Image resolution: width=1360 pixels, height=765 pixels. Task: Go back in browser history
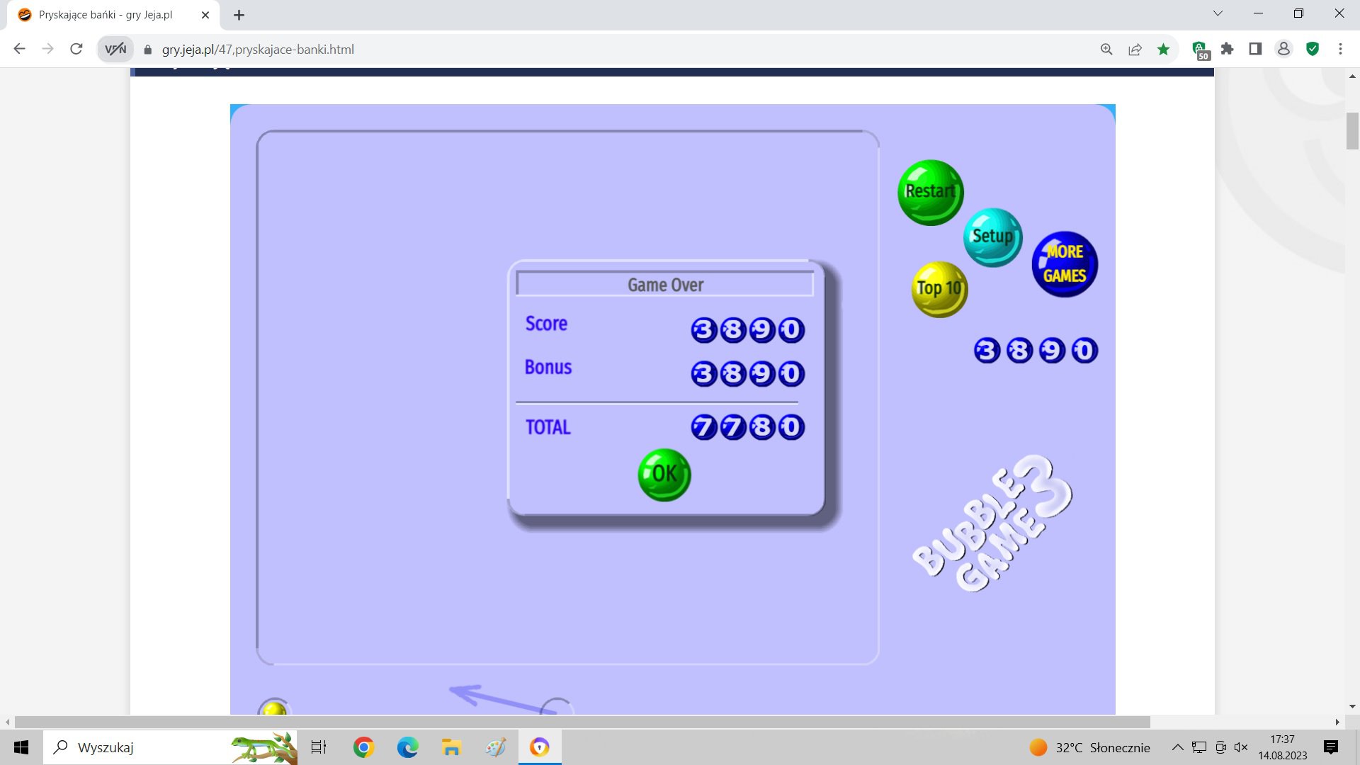pos(20,49)
